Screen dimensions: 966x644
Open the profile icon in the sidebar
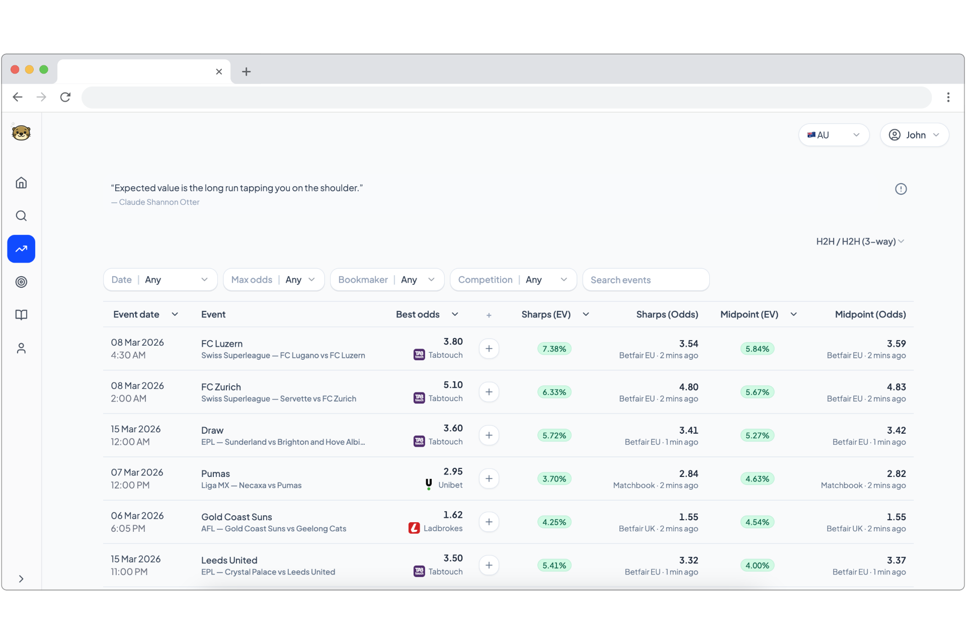[x=21, y=348]
